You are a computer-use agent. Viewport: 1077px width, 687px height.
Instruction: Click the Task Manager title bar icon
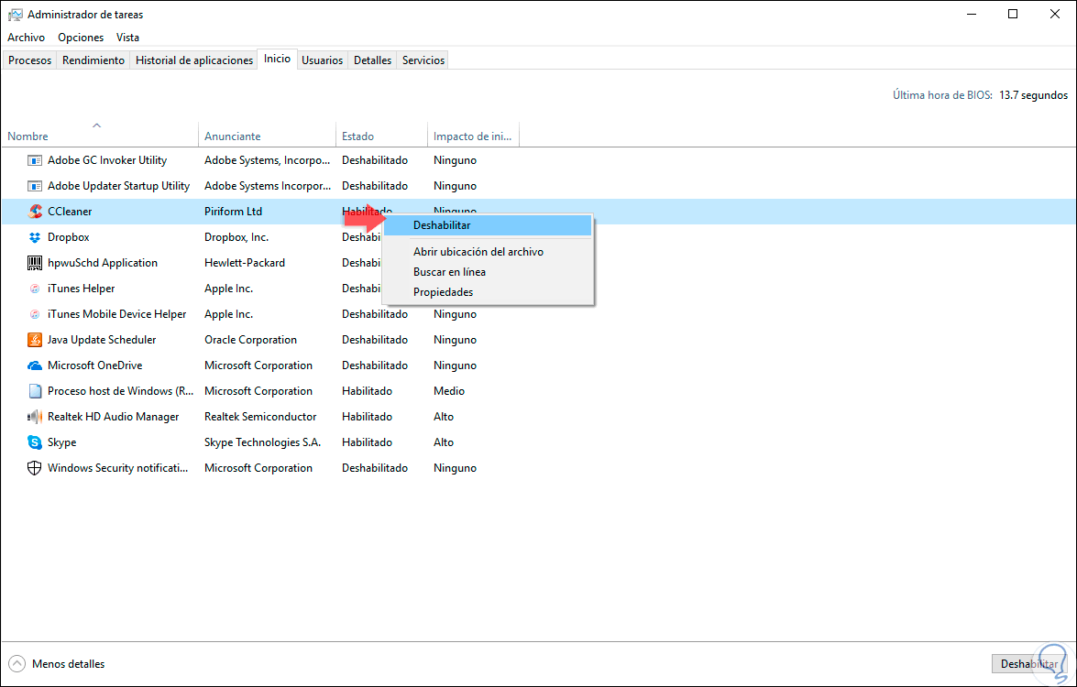pyautogui.click(x=15, y=15)
